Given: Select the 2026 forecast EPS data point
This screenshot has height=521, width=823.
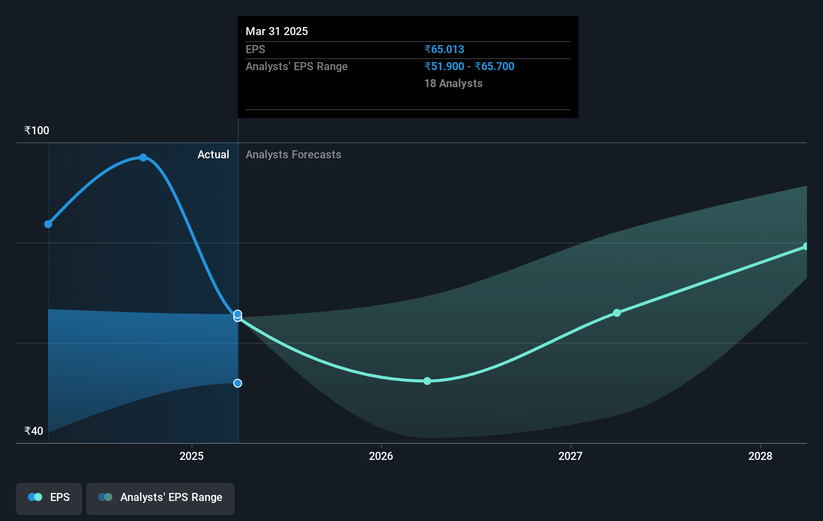Looking at the screenshot, I should point(427,381).
